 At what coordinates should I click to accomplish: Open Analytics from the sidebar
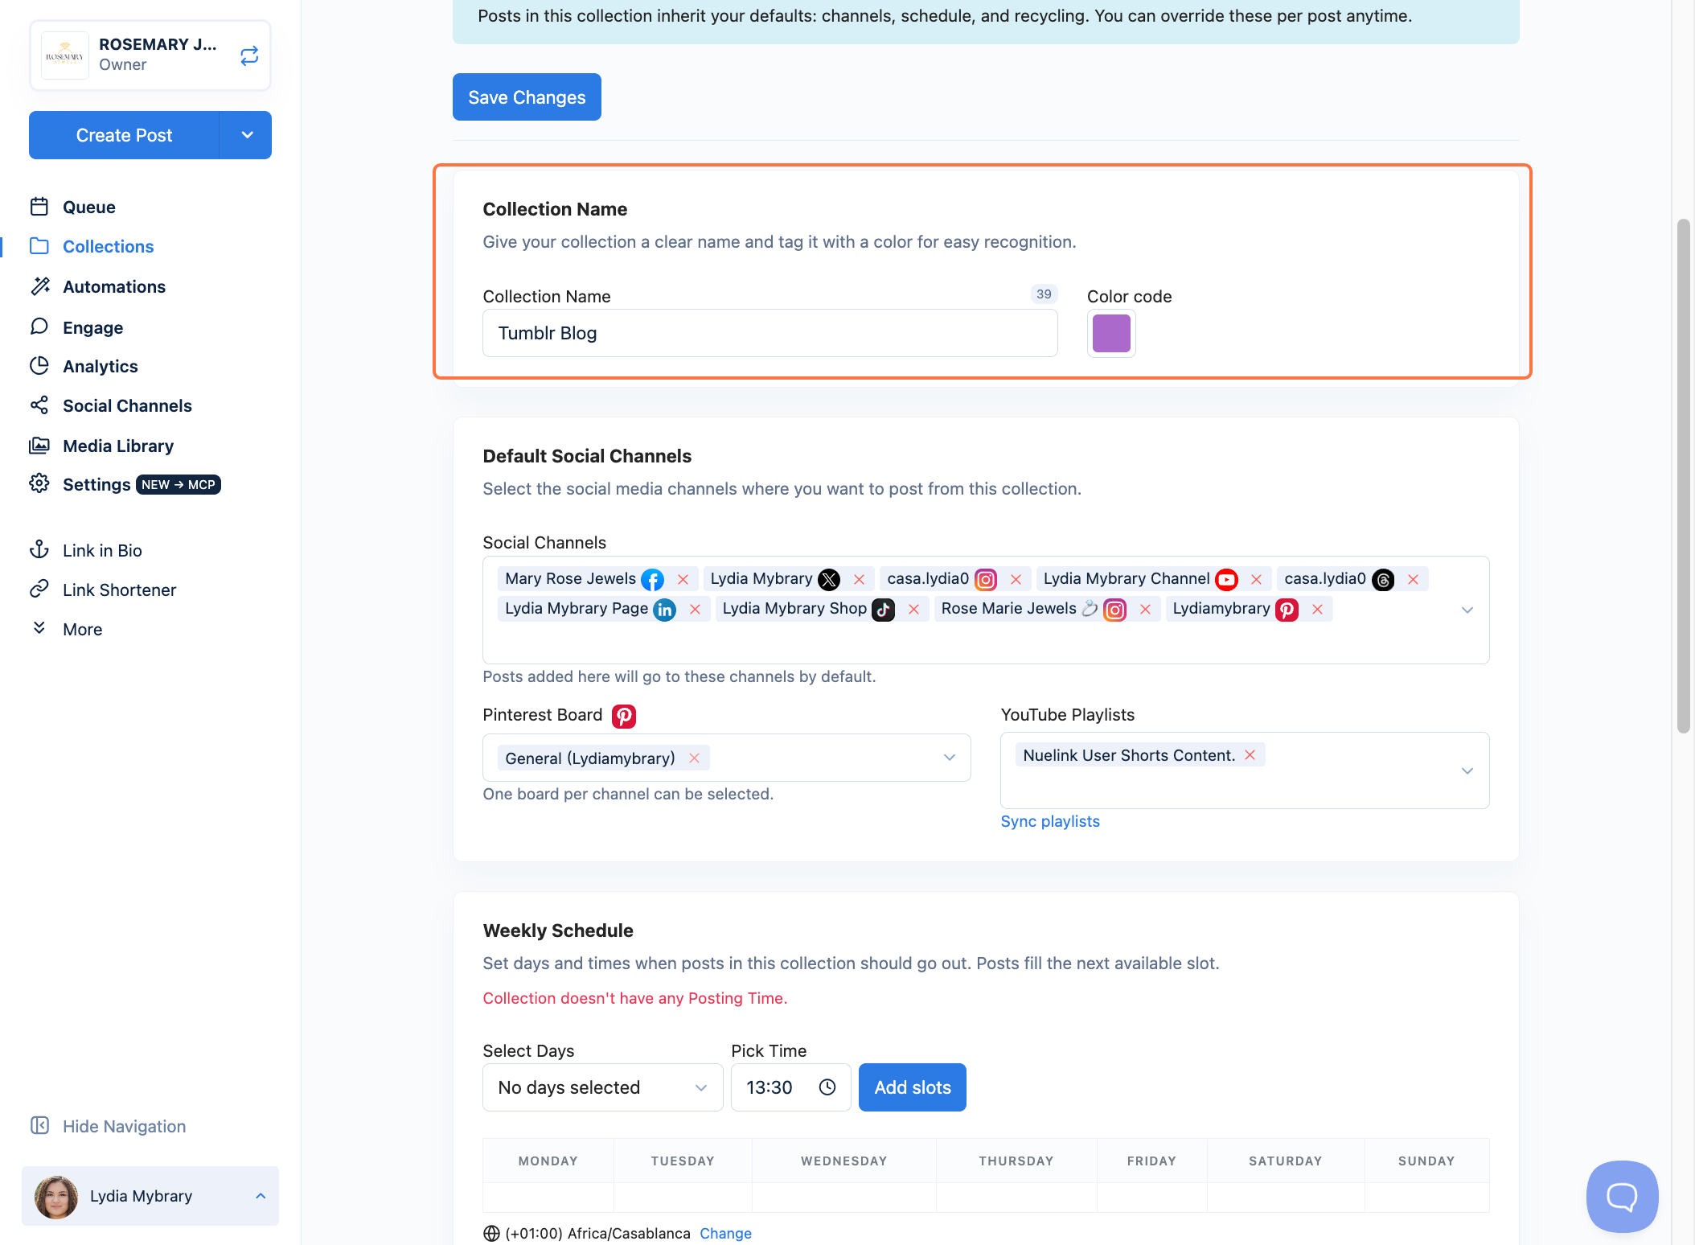point(100,366)
